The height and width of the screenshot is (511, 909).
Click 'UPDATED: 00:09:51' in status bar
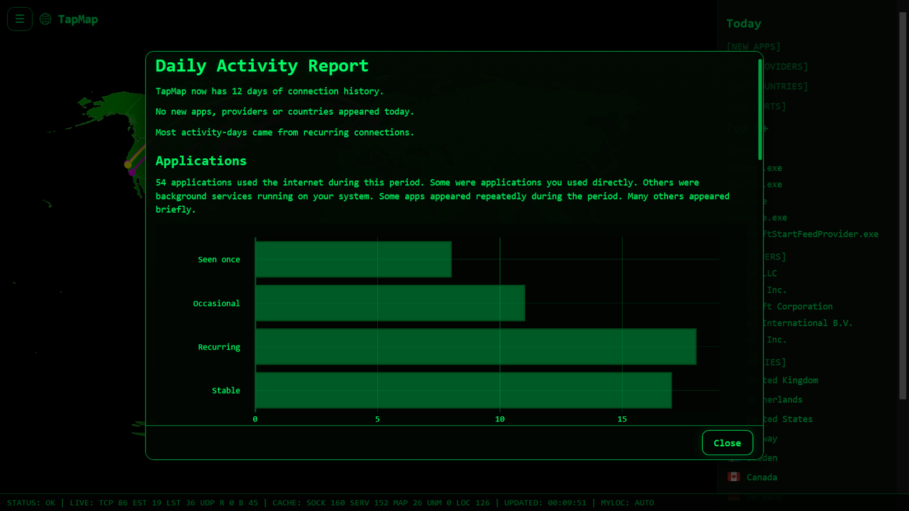[545, 503]
